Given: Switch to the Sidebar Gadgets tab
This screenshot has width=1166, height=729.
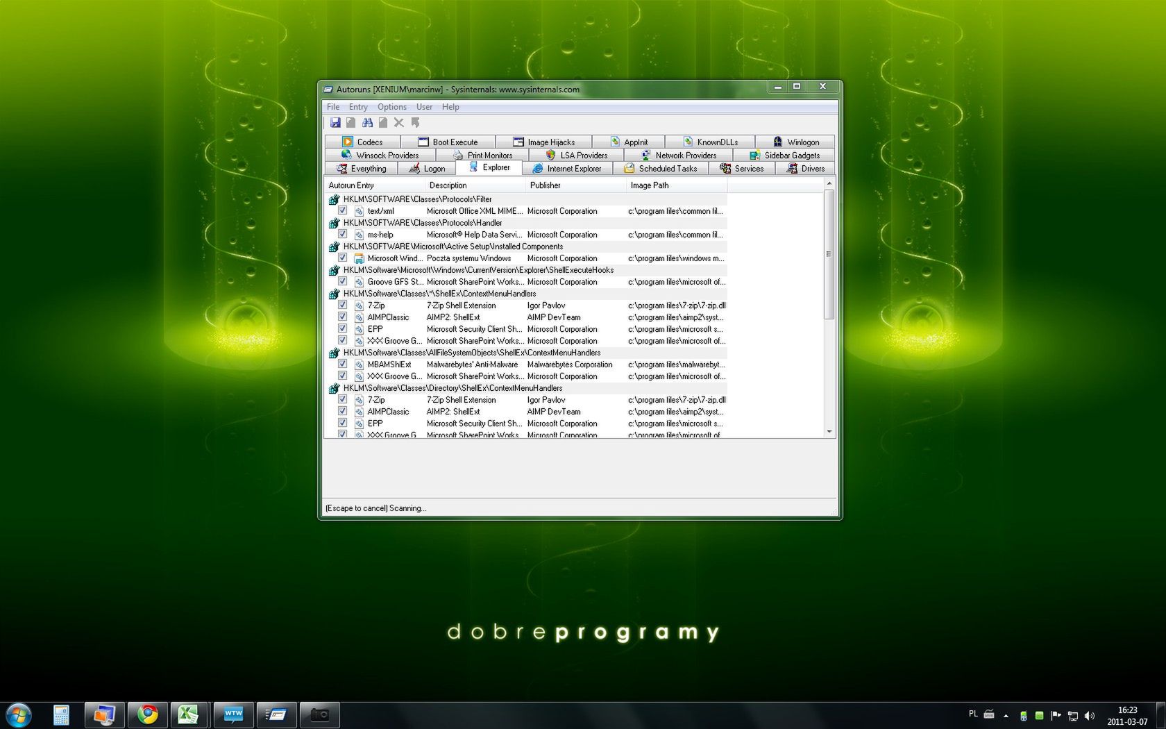Looking at the screenshot, I should [784, 155].
